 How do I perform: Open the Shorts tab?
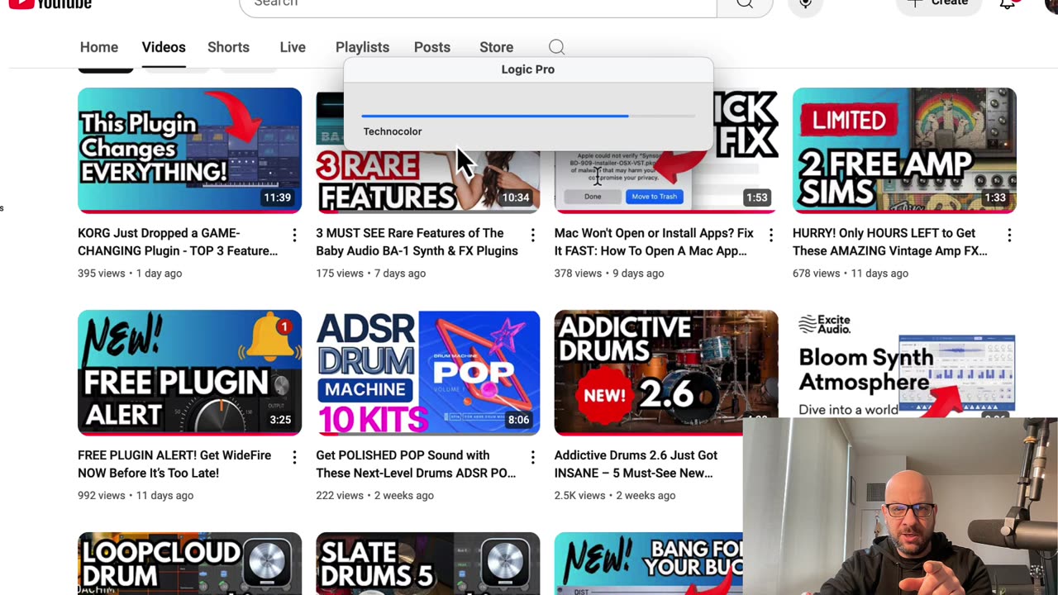228,47
